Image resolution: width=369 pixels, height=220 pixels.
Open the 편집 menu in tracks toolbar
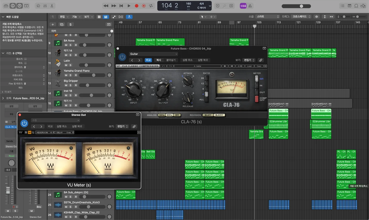(64, 17)
